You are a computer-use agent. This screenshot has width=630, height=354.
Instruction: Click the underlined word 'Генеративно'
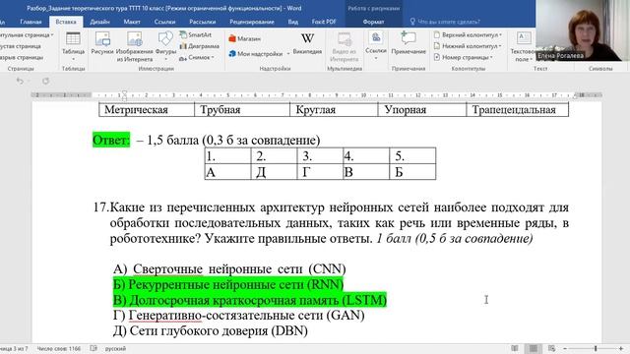coord(165,316)
